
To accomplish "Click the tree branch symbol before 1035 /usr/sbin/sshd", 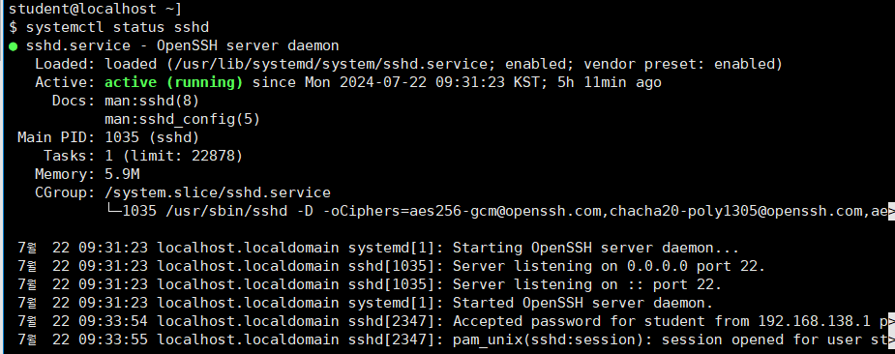I will pos(114,211).
